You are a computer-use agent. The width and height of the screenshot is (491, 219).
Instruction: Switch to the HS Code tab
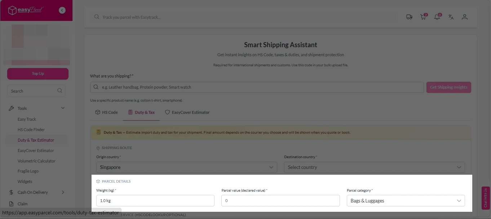pos(106,112)
